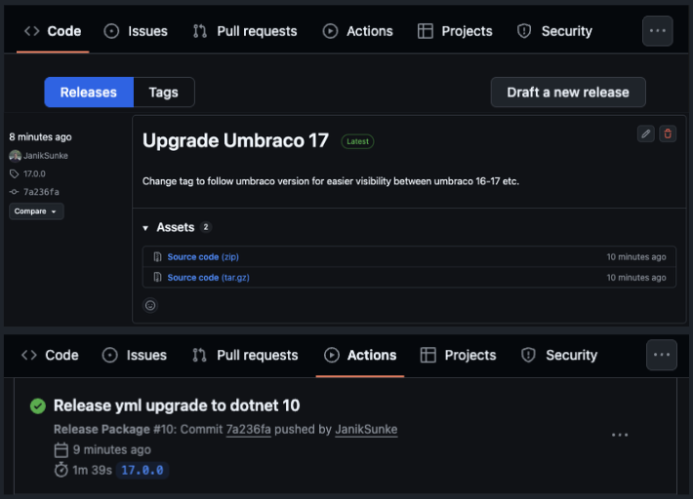Open Issues tab in lower navigation bar
The height and width of the screenshot is (499, 693).
point(135,355)
